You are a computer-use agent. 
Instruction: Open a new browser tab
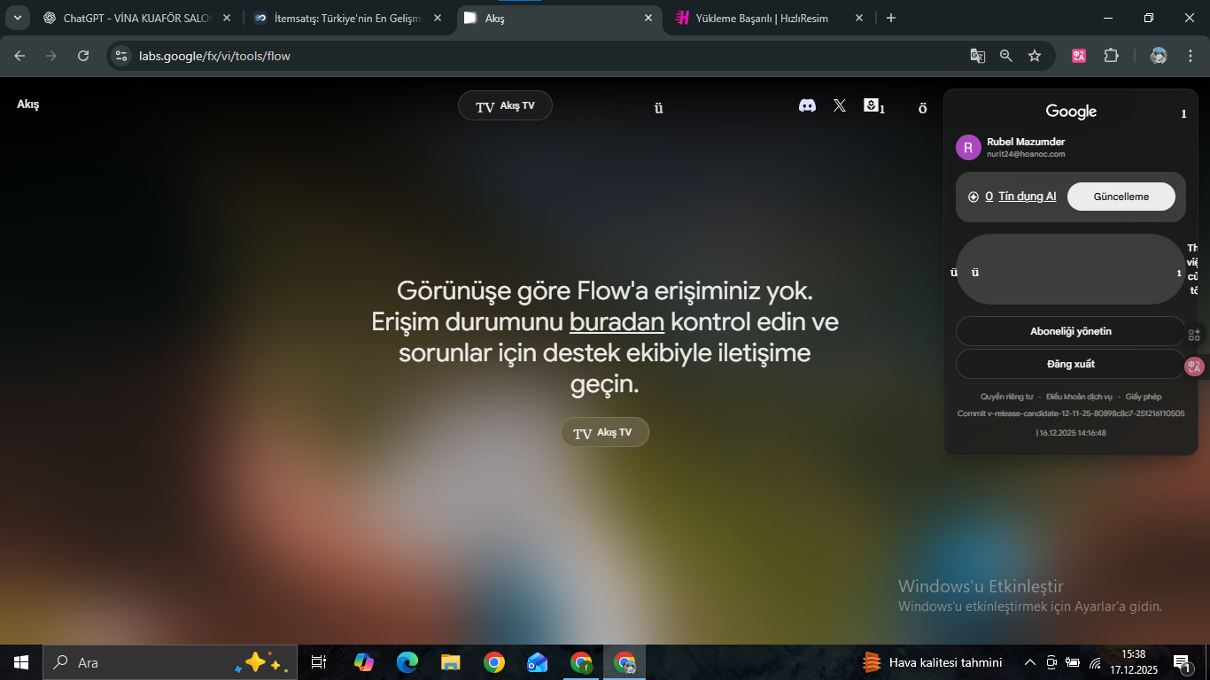point(891,18)
